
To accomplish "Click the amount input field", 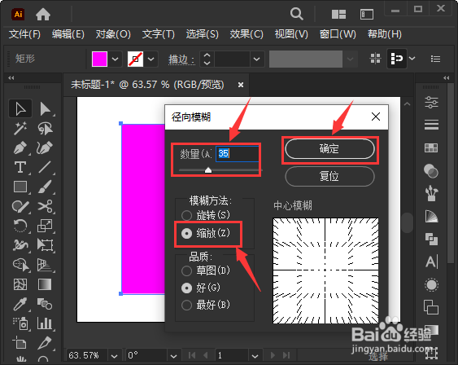I will [238, 153].
